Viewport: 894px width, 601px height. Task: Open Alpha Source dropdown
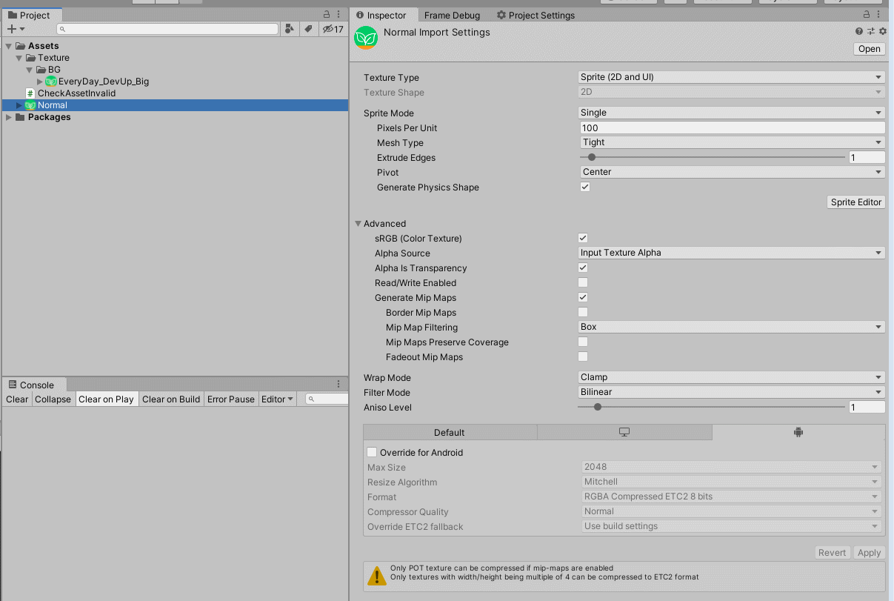tap(731, 253)
